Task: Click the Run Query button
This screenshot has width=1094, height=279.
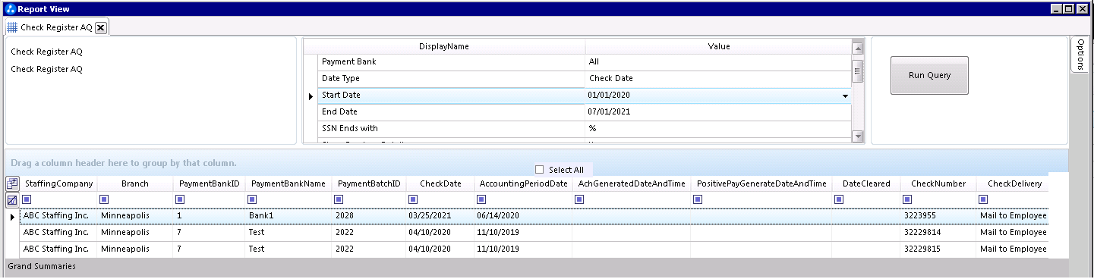Action: click(x=929, y=75)
